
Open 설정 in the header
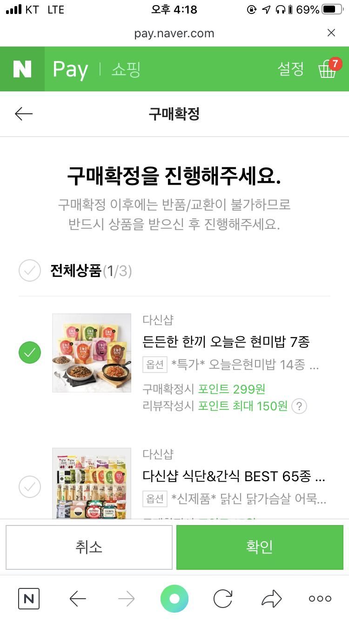pyautogui.click(x=290, y=69)
